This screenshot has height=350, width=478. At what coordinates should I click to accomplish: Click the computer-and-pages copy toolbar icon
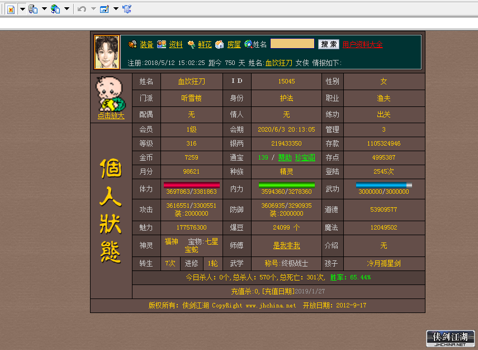[33, 9]
